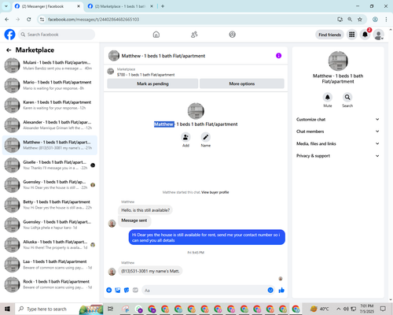Open Aliuska conversation in list
The width and height of the screenshot is (393, 315).
[50, 245]
